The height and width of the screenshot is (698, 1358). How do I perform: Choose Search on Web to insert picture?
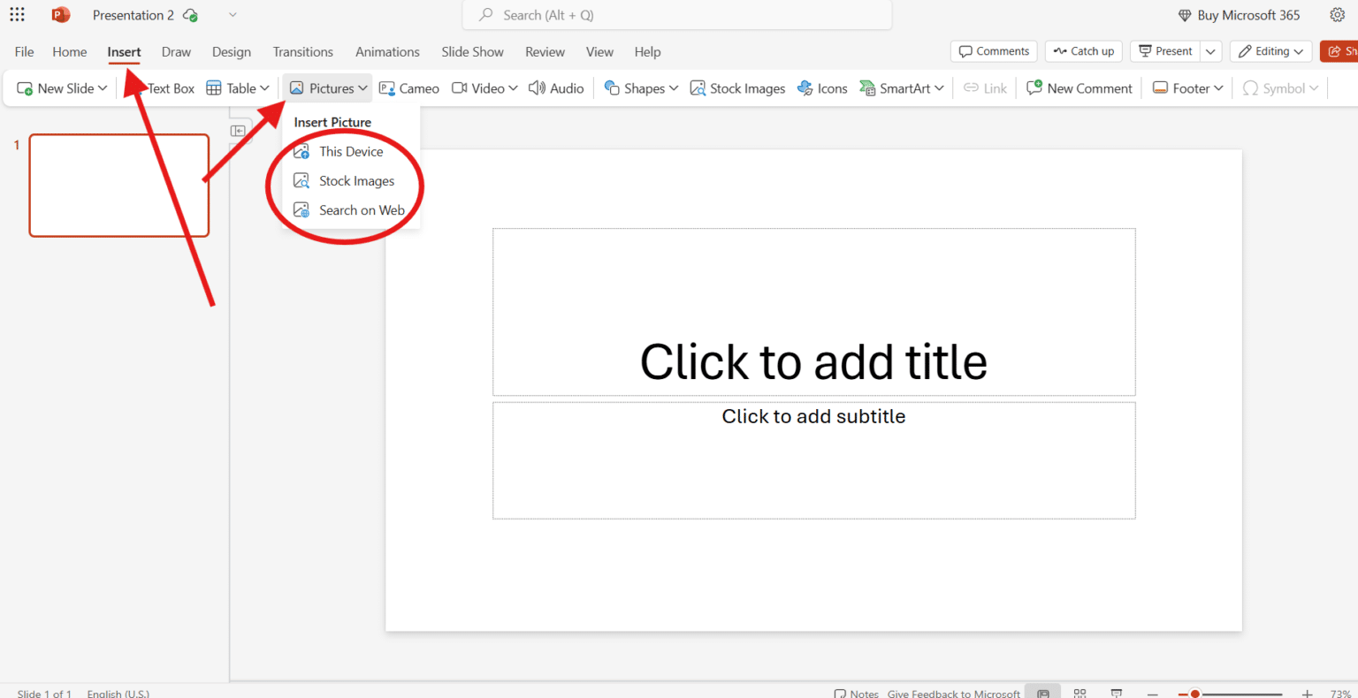click(362, 209)
